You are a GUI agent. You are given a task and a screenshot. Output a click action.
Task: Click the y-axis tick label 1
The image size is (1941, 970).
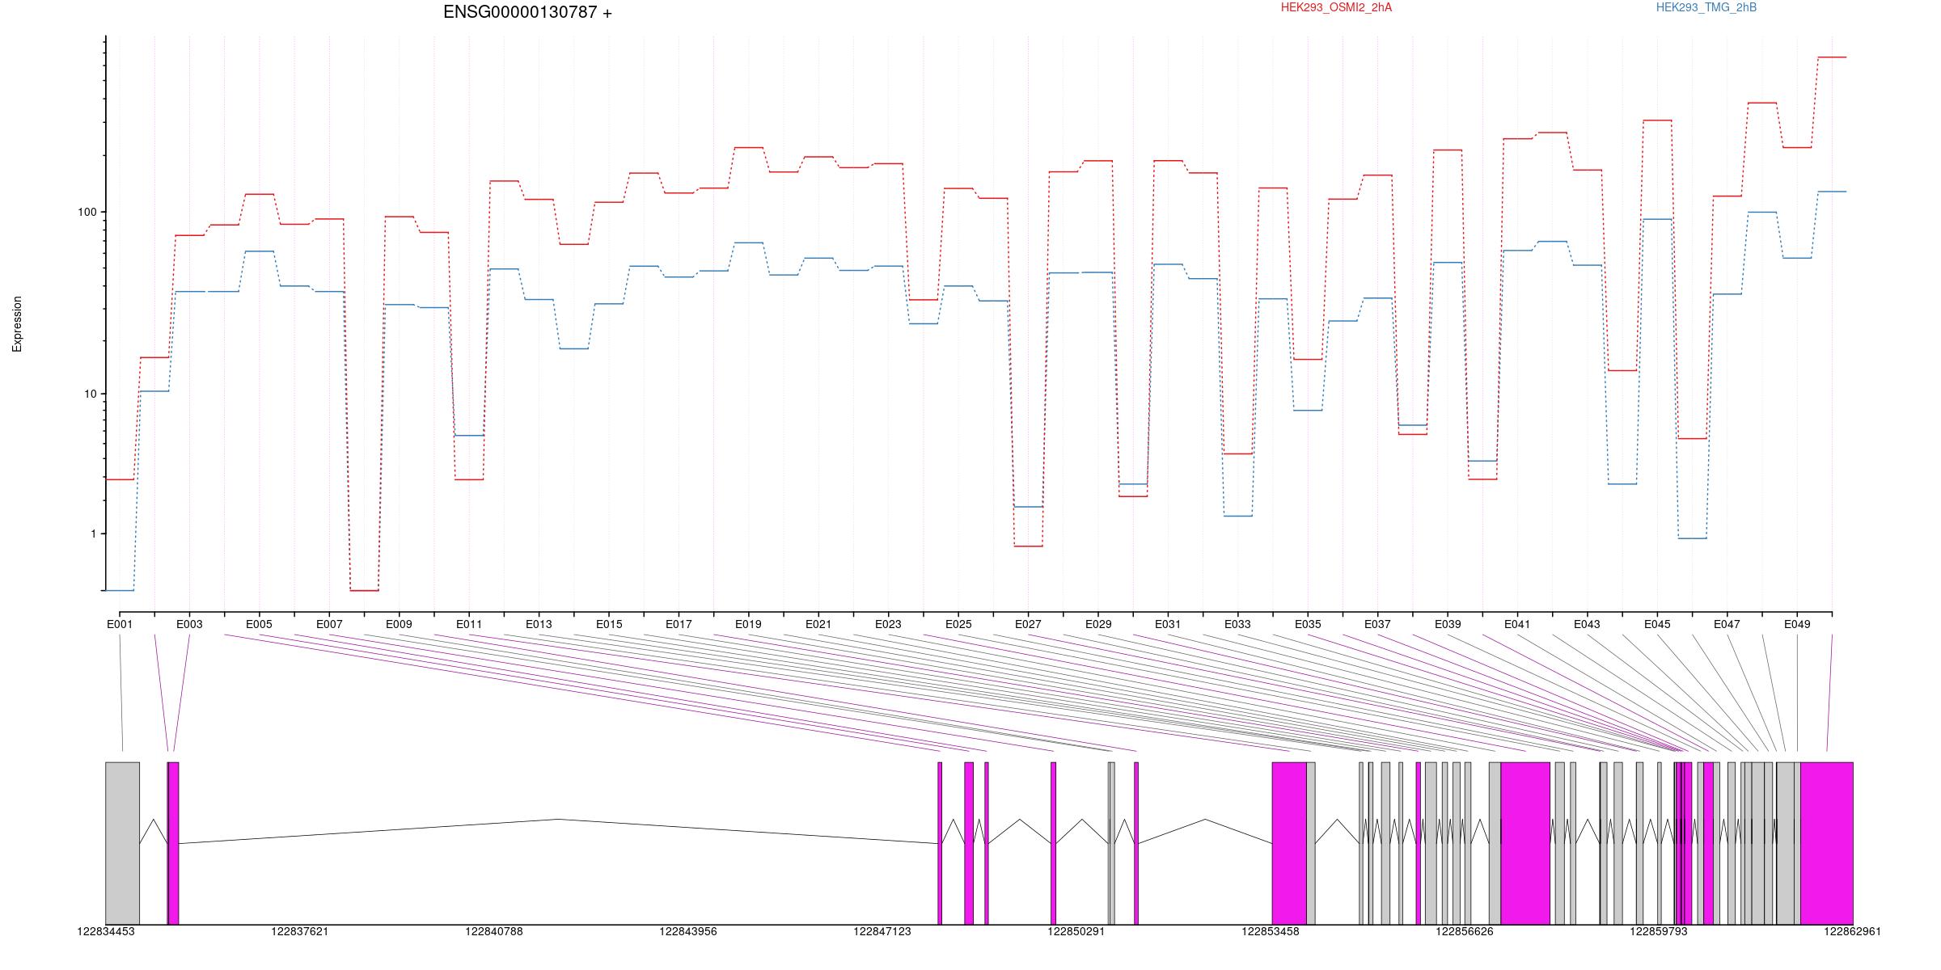93,534
